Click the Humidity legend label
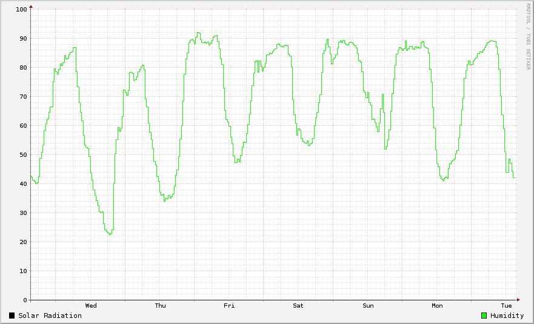Screen dimensions: 534x324 [507, 316]
